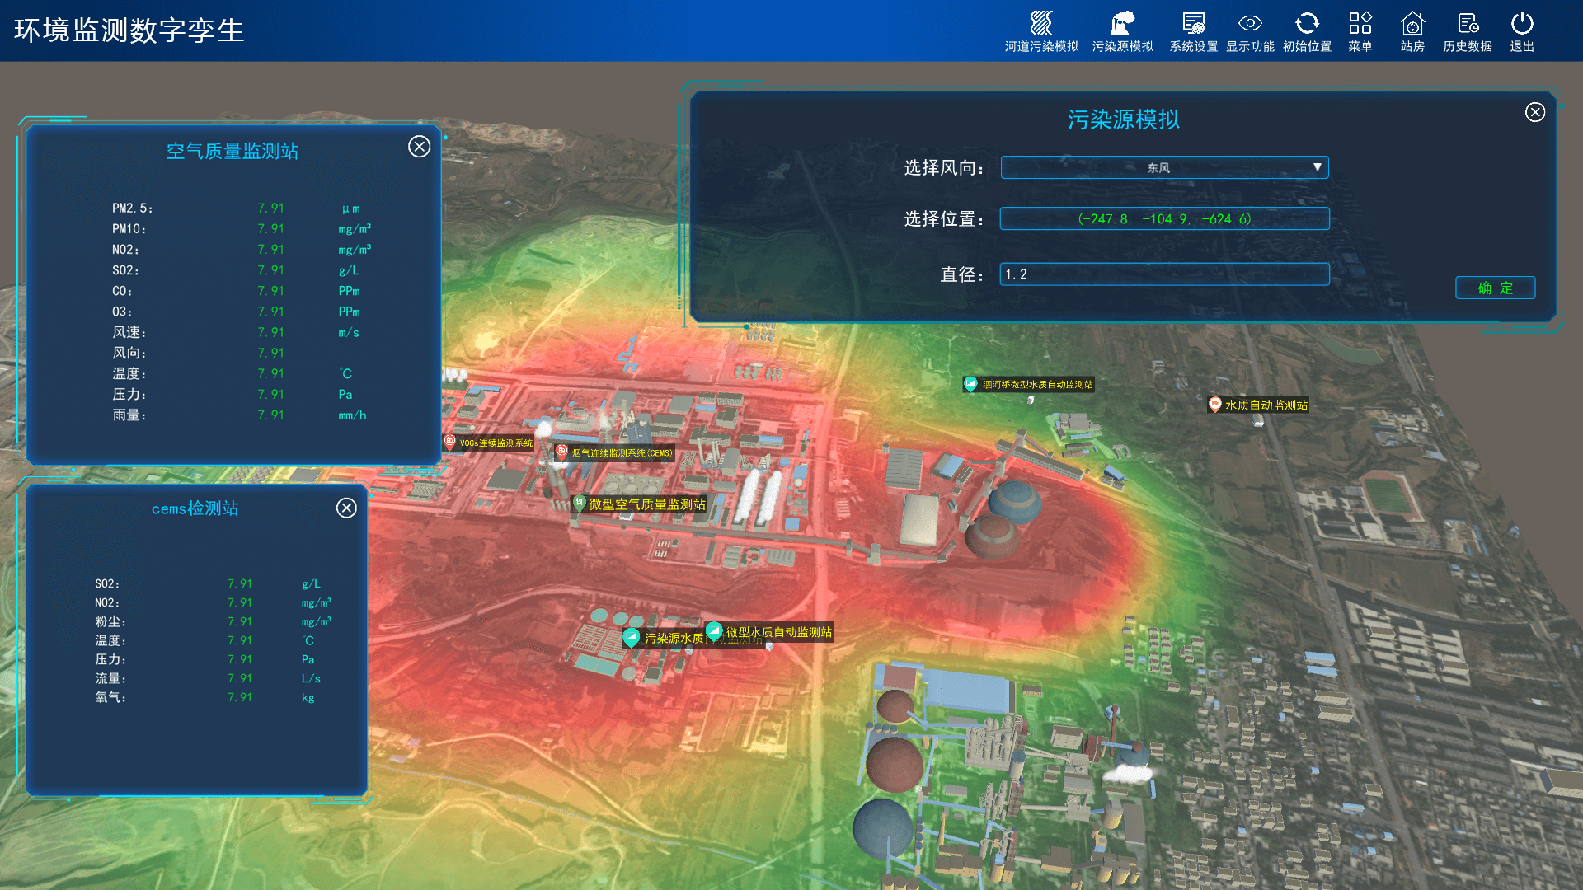The image size is (1583, 890).
Task: Click the 东风 dropdown arrow
Action: [x=1317, y=167]
